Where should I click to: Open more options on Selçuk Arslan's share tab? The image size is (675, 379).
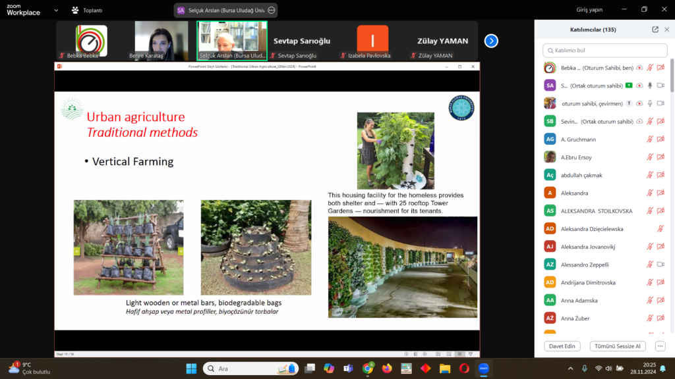click(x=271, y=11)
